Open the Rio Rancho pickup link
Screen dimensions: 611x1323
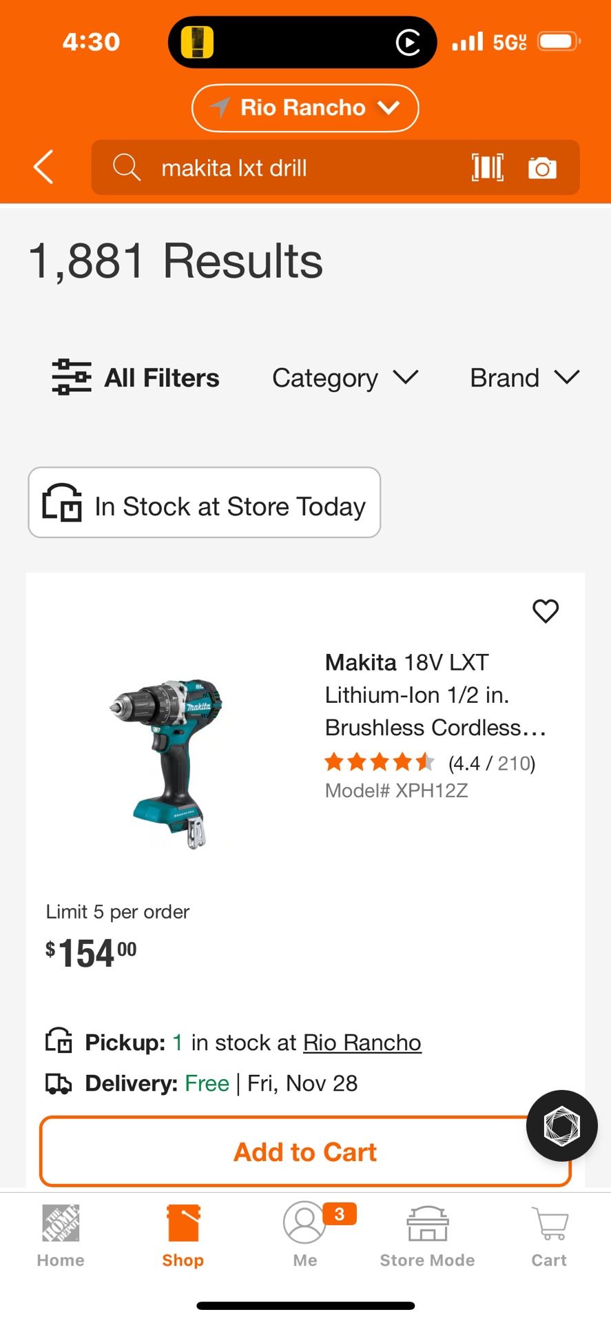[362, 1042]
